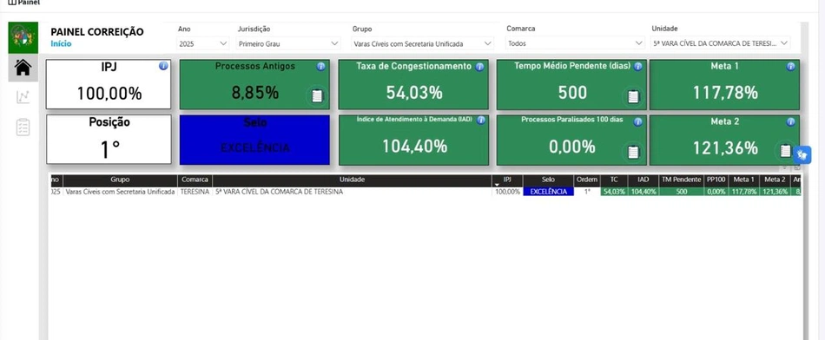Screen dimensions: 825x340
Task: Select the Meta 1 117,78% value
Action: pos(725,93)
